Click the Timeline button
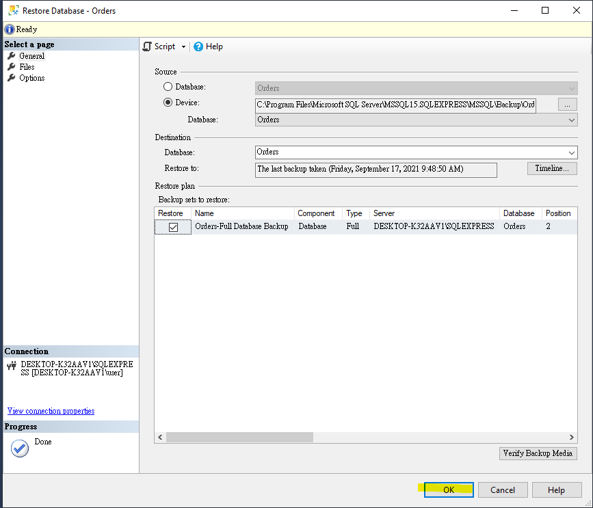Screen dimensions: 593x508 click(x=551, y=168)
